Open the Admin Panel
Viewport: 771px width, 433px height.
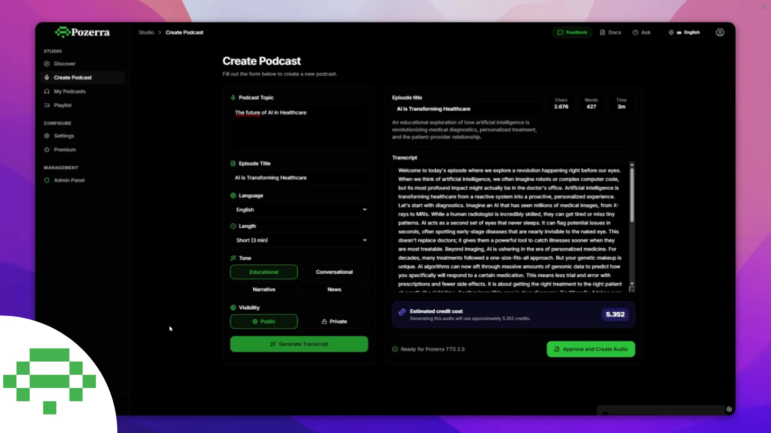click(69, 180)
